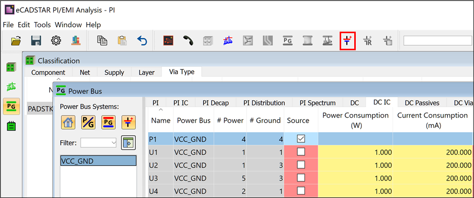The width and height of the screenshot is (474, 198).
Task: Undo with the blue arrow icon
Action: click(x=142, y=40)
